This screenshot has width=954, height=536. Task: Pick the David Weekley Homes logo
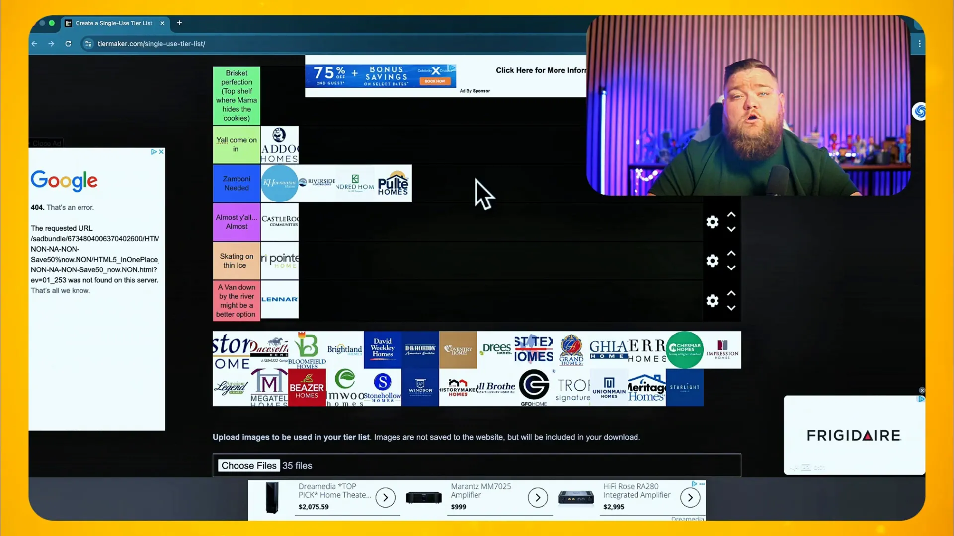click(x=383, y=349)
